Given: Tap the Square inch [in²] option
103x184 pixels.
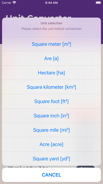Looking at the screenshot, I should click(x=51, y=116).
